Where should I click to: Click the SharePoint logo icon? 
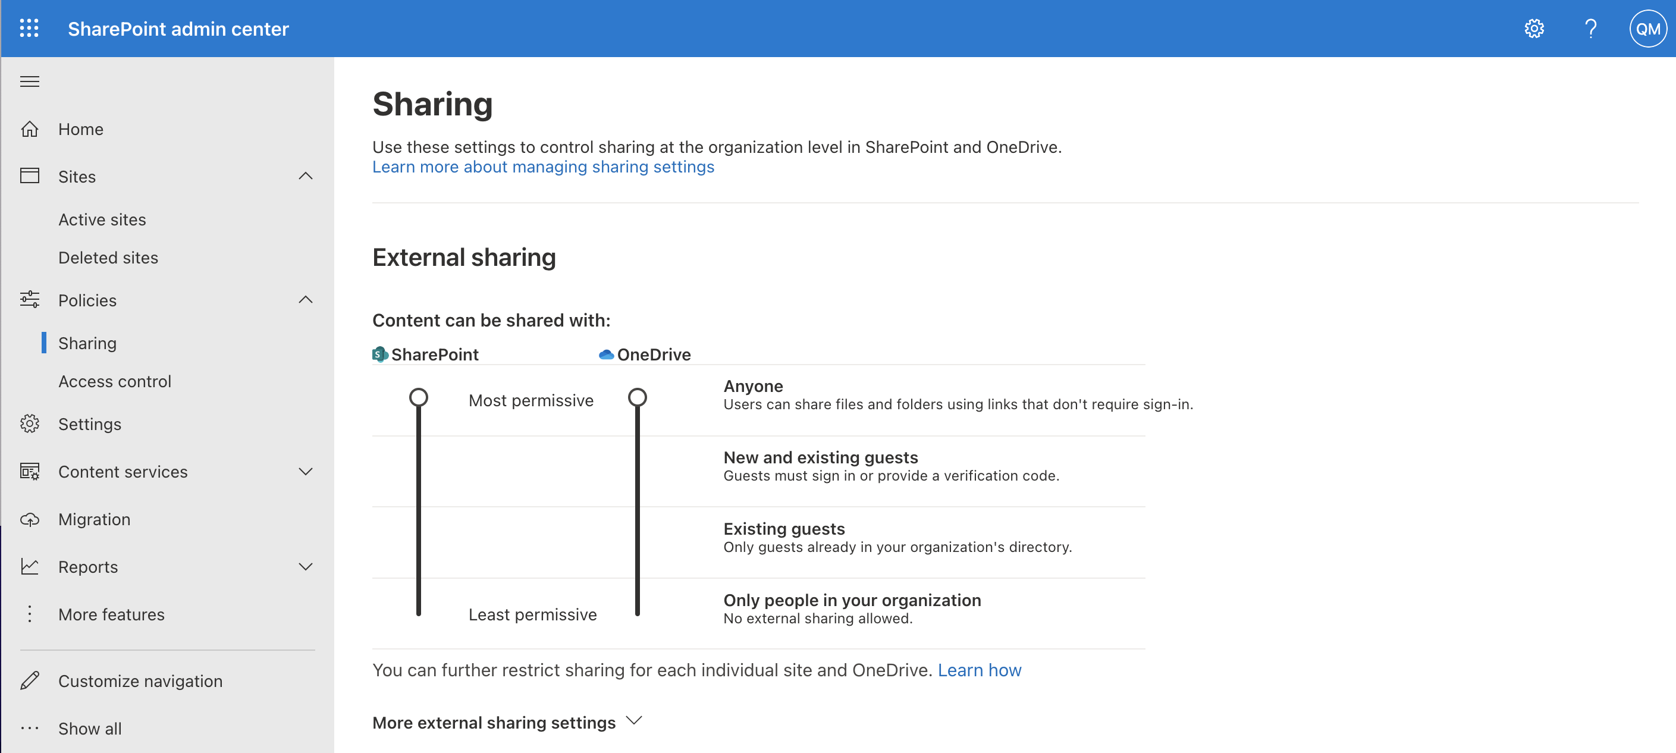[380, 354]
